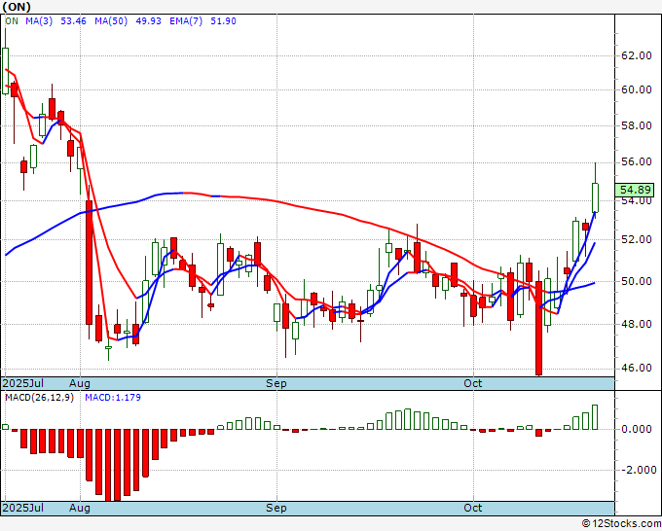This screenshot has width=662, height=531.
Task: Click the 52.00 price axis label
Action: (x=636, y=239)
